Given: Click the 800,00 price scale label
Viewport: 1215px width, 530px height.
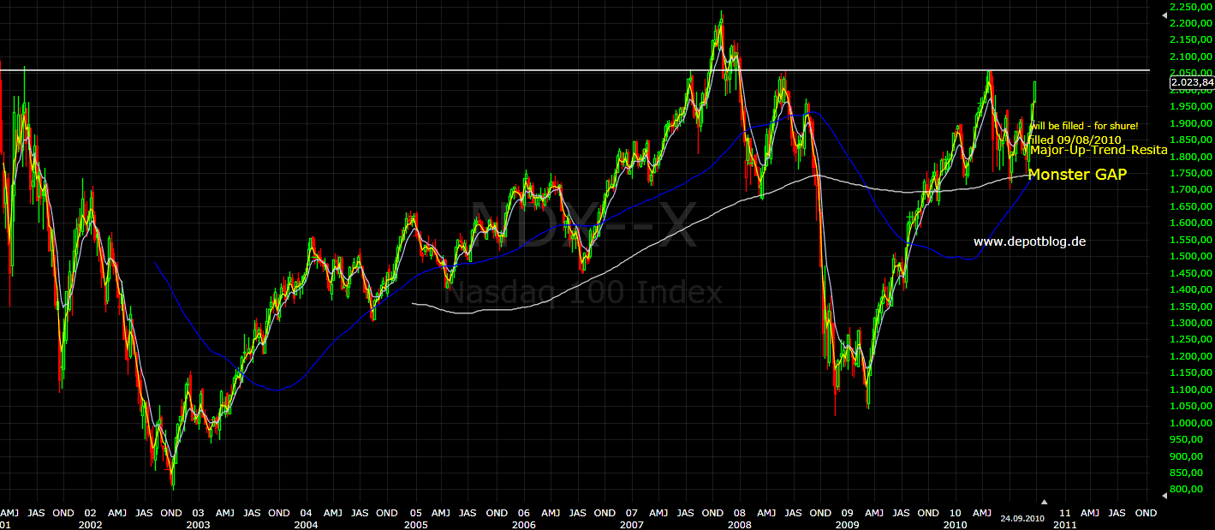Looking at the screenshot, I should tap(1186, 489).
